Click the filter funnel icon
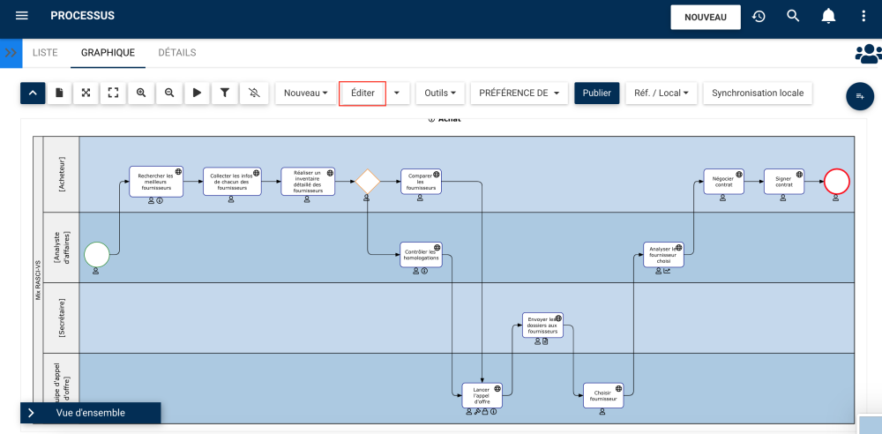This screenshot has height=434, width=882. tap(225, 93)
